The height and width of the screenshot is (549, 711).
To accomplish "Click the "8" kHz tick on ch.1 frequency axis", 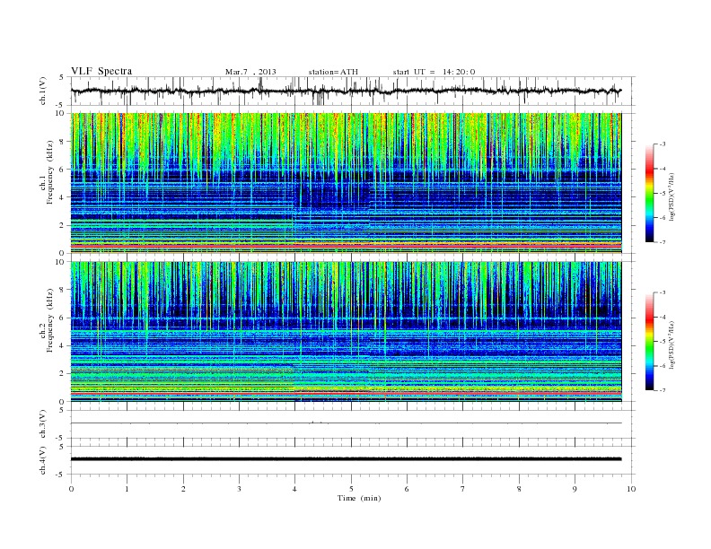I will click(62, 142).
